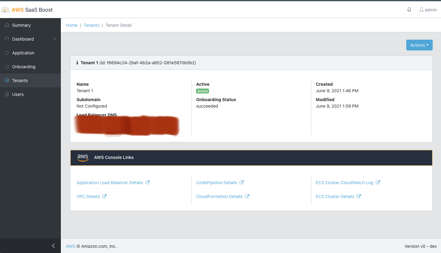Click the Home breadcrumb link

72,25
